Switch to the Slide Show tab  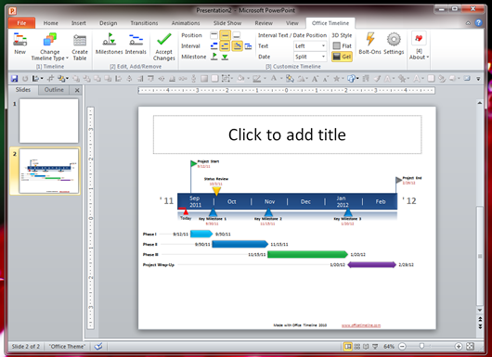[227, 23]
